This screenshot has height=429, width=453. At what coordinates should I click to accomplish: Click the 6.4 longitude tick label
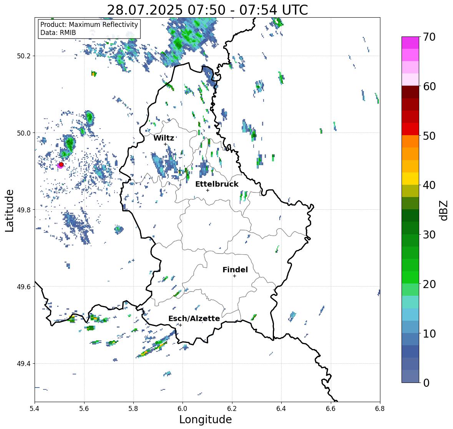[x=281, y=408]
